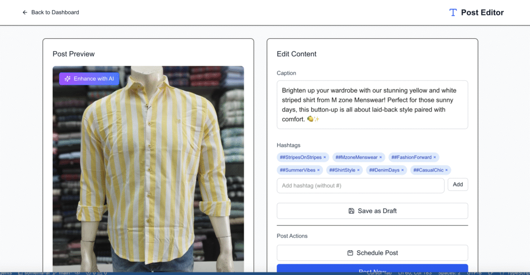This screenshot has width=530, height=275.
Task: Click the Post Editor title text
Action: click(482, 12)
